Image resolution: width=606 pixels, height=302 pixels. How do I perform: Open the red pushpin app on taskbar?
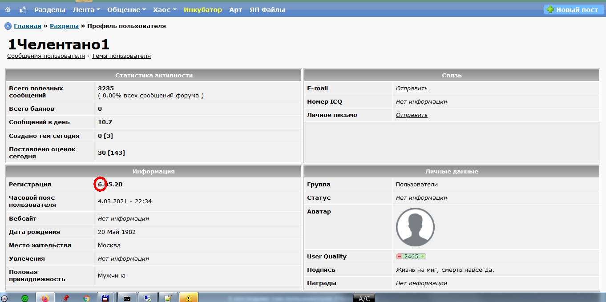pyautogui.click(x=66, y=298)
